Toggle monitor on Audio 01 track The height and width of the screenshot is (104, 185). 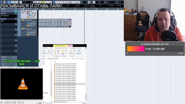[30, 13]
